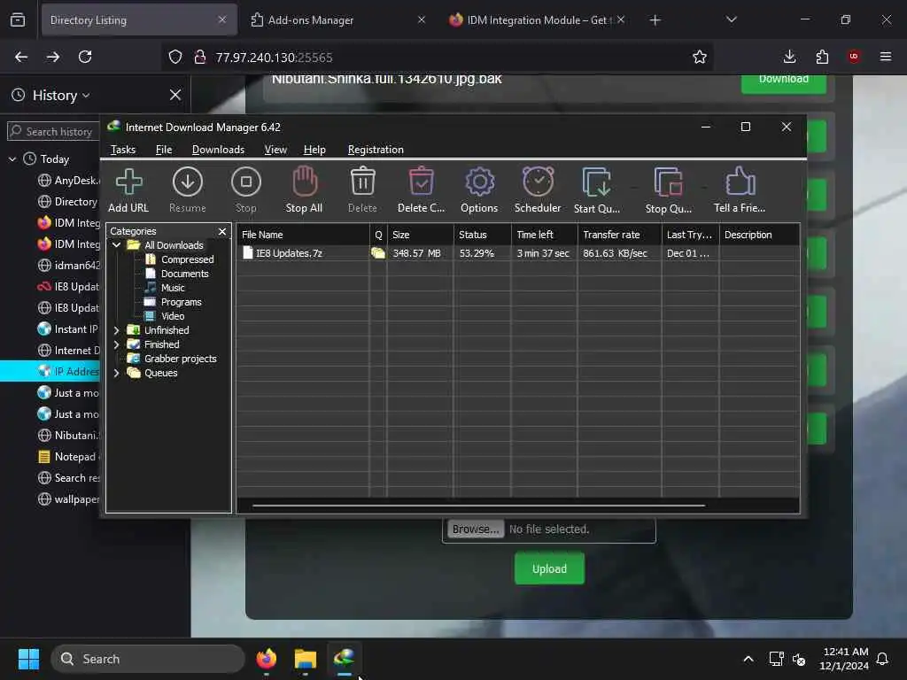Collapse the All Downloads tree node
The width and height of the screenshot is (907, 680).
tap(116, 245)
